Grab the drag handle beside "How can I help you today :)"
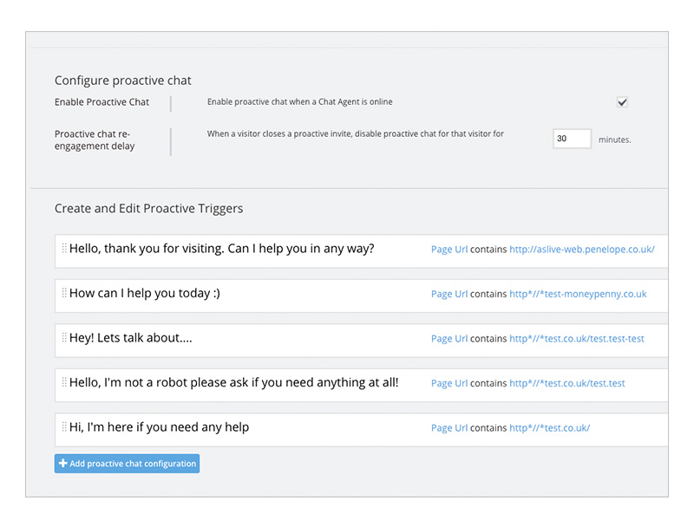The image size is (694, 520). 64,294
